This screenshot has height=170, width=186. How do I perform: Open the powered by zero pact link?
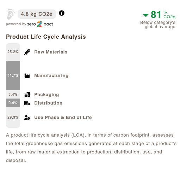pyautogui.click(x=30, y=24)
